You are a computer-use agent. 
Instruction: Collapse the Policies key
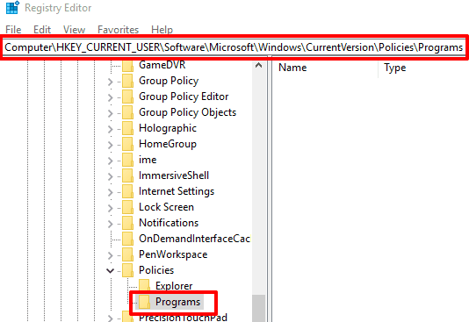(x=111, y=271)
